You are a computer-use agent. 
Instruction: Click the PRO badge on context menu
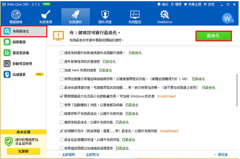click(40, 74)
